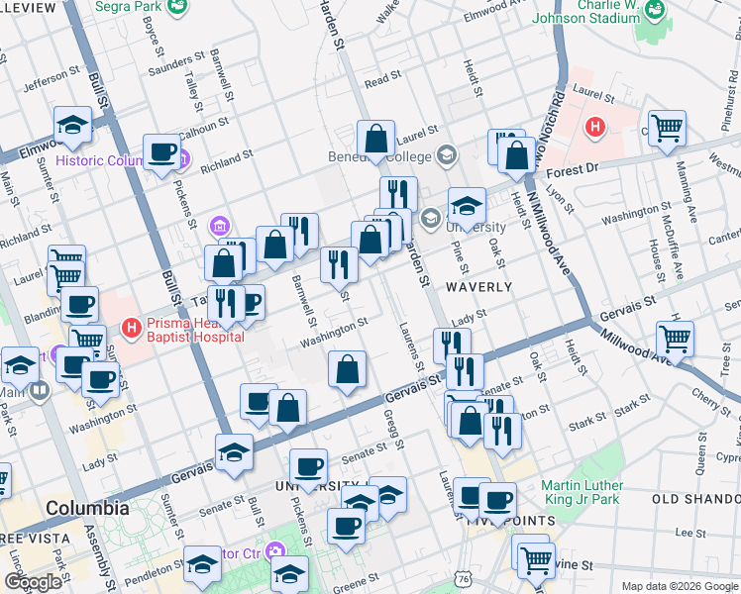Image resolution: width=741 pixels, height=594 pixels.
Task: Open the restaurant marker on Taylor St
Action: [x=226, y=304]
